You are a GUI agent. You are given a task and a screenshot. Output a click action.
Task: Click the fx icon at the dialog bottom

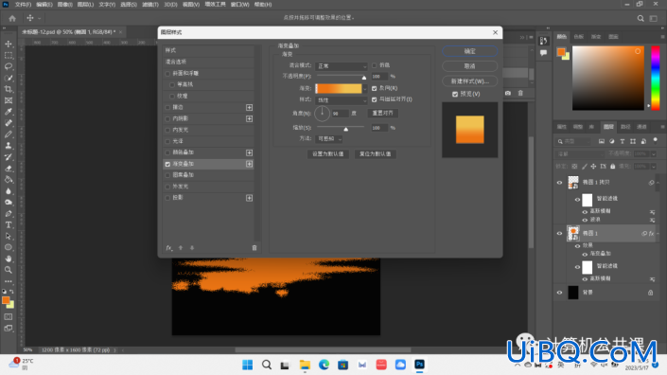[168, 248]
